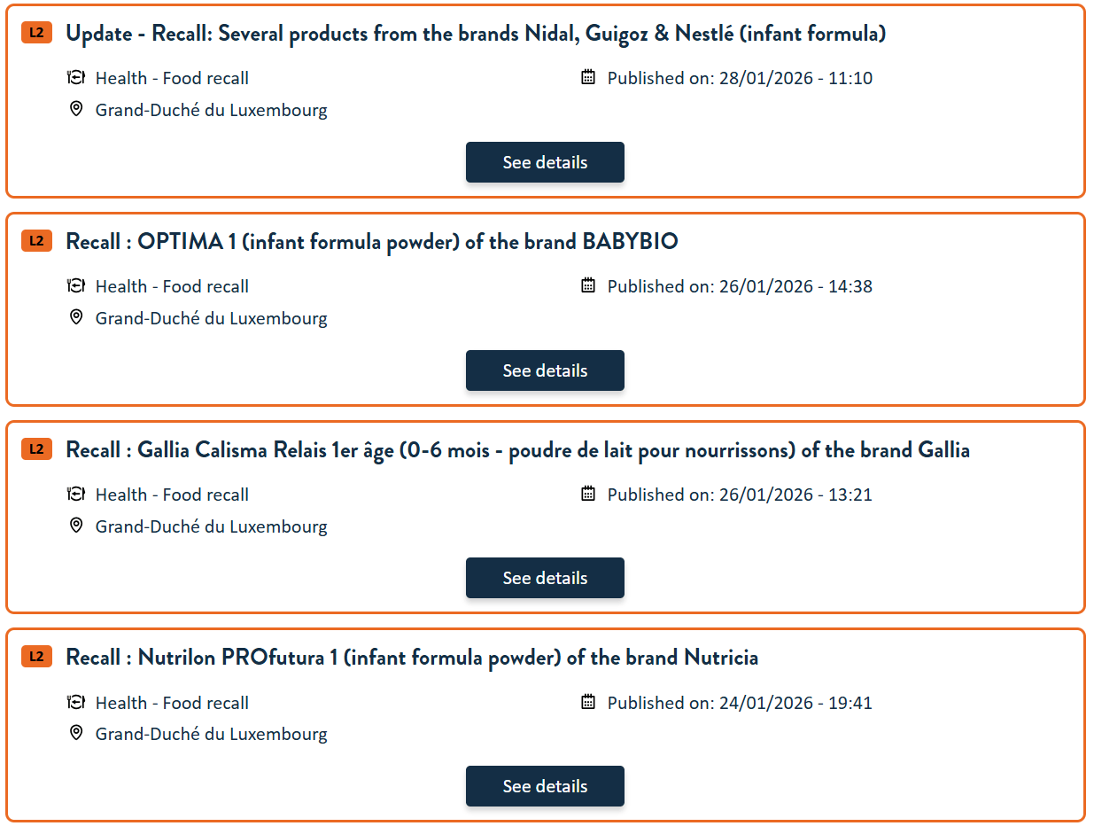Open the Nidal, Guigoz & Nestlé recall title
The width and height of the screenshot is (1094, 826).
476,34
